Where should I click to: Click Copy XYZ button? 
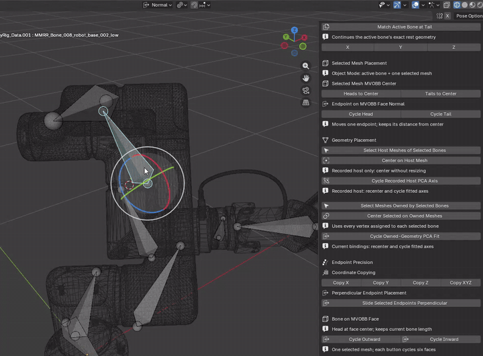tap(460, 283)
